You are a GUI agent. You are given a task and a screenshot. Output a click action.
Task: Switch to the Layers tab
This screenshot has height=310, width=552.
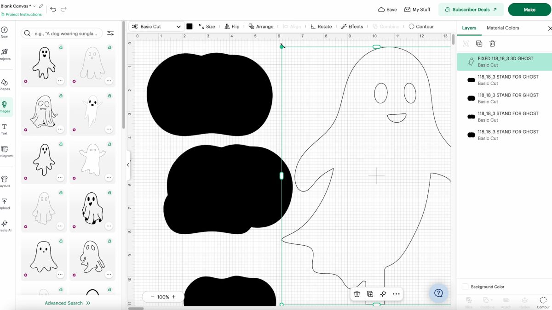pos(469,28)
